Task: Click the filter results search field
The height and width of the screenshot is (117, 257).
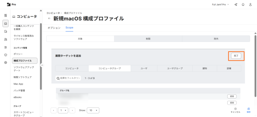Action: [68, 78]
